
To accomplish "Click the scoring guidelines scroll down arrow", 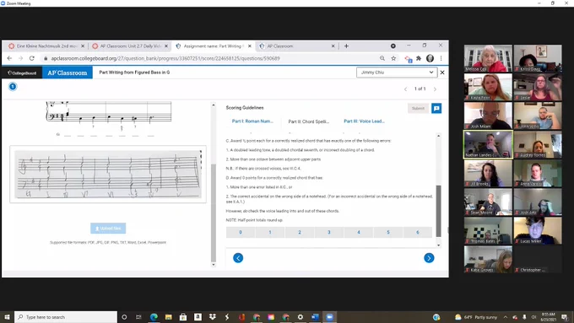I will [439, 245].
